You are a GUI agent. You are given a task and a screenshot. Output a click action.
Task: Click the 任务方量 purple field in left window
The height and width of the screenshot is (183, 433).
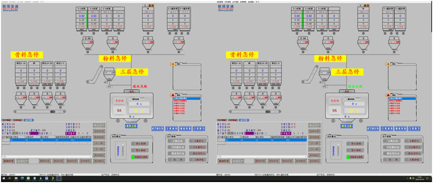pos(34,133)
